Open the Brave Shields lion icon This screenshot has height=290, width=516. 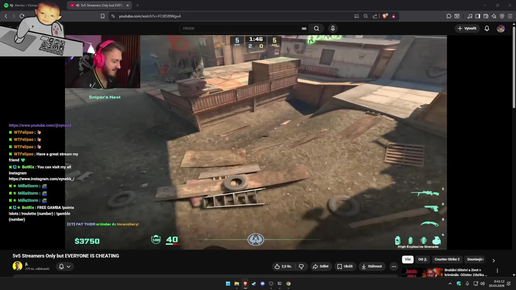click(385, 16)
